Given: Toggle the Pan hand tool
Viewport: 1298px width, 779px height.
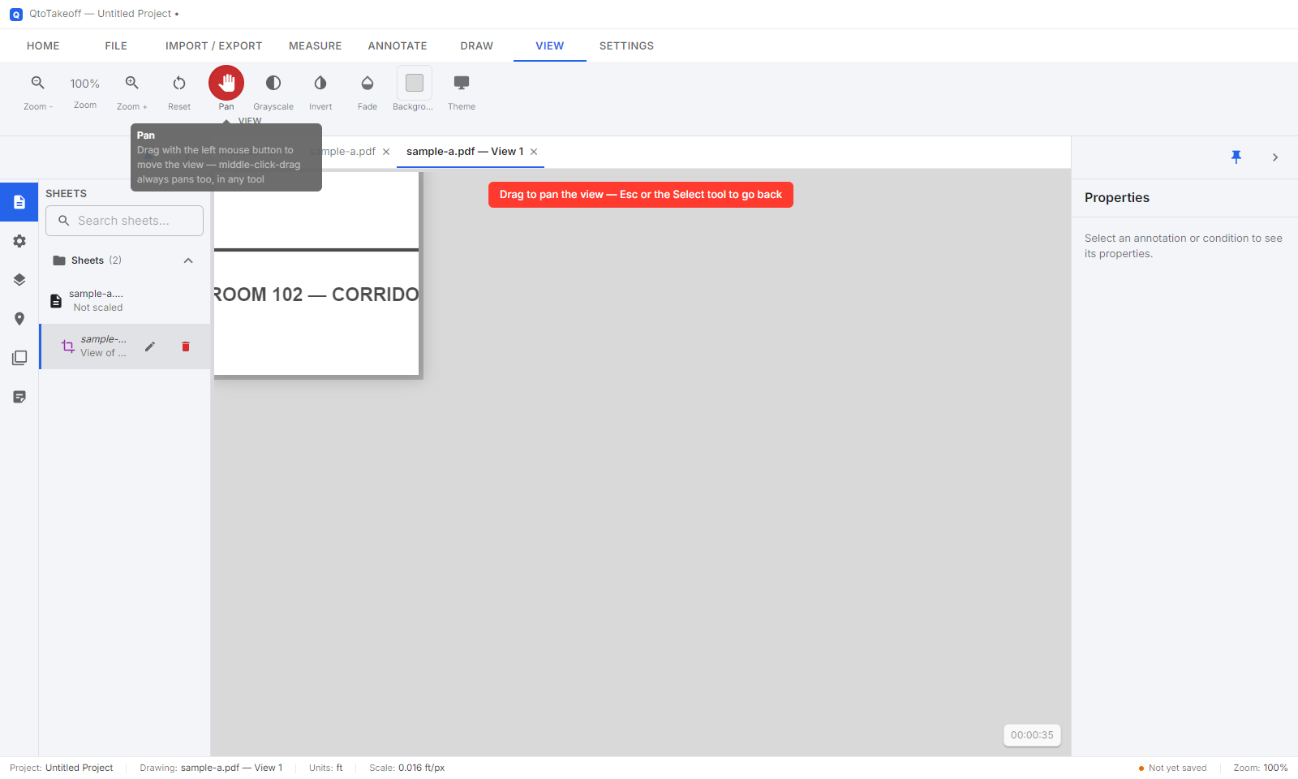Looking at the screenshot, I should pyautogui.click(x=226, y=83).
